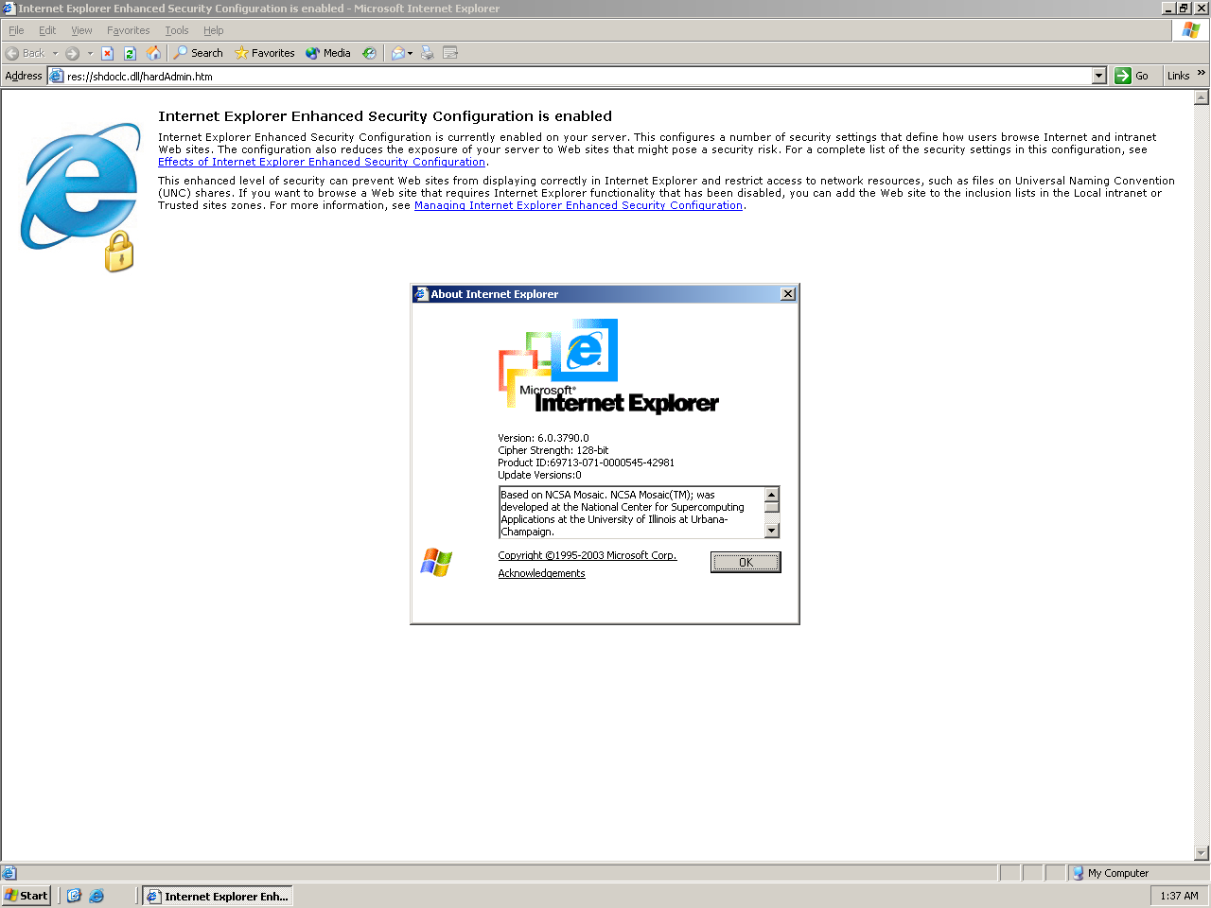1211x908 pixels.
Task: Open the Search pane from toolbar
Action: 198,54
